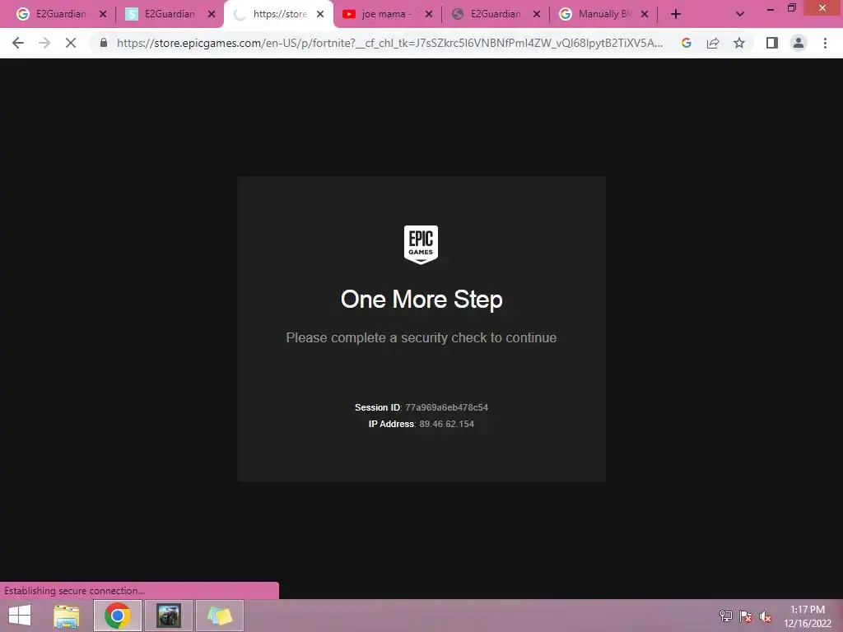This screenshot has width=843, height=632.
Task: Open the Windows Start menu
Action: coord(20,616)
